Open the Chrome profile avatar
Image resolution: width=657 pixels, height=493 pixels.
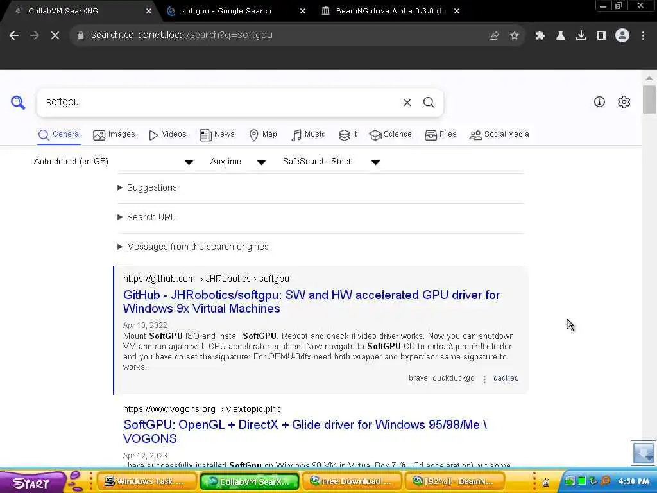[622, 36]
